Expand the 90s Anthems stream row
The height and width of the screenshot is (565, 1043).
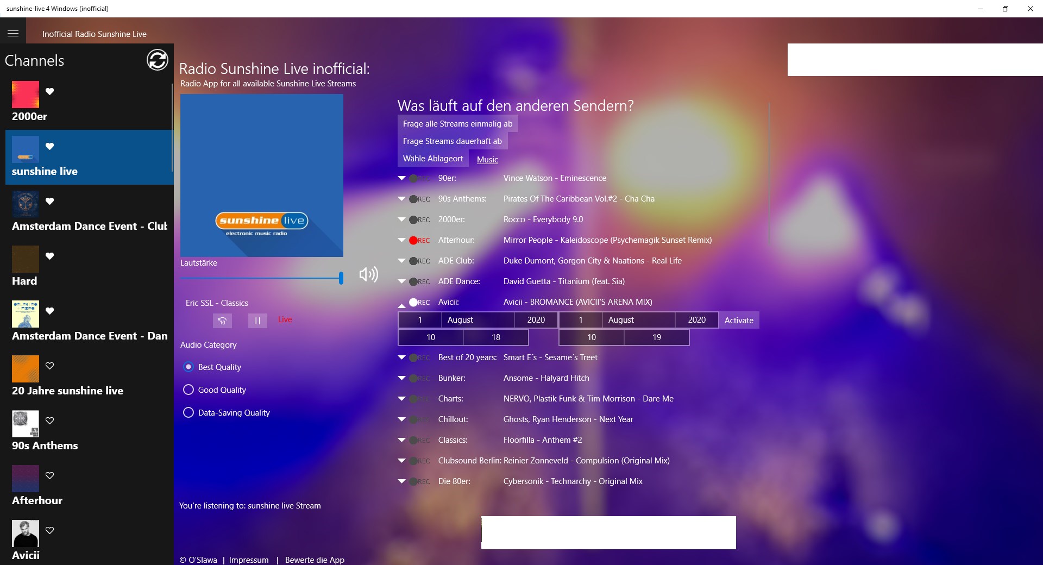(402, 199)
